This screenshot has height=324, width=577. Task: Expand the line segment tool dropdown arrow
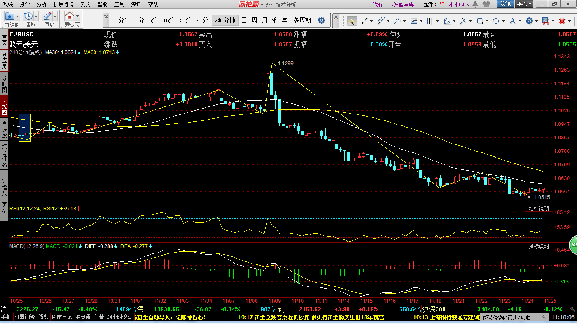pos(371,21)
